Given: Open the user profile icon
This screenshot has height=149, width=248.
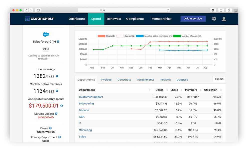Looking at the screenshot, I should click(224, 19).
